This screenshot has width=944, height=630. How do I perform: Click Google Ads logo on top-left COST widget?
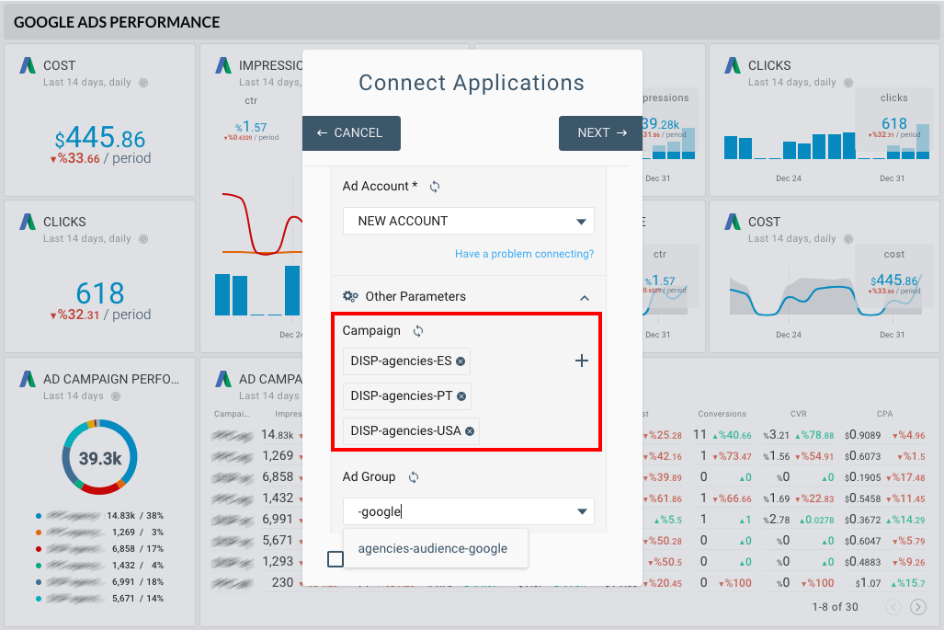(x=28, y=65)
